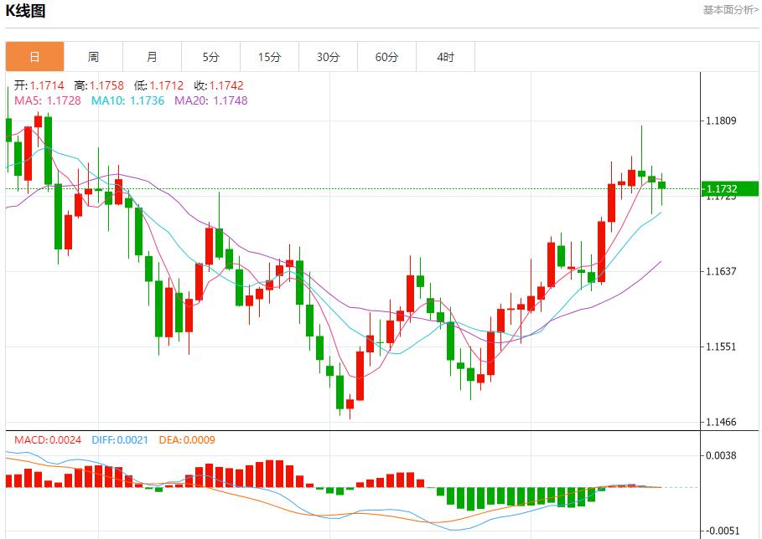Open the 5分 interval tab
This screenshot has width=762, height=539.
[210, 57]
